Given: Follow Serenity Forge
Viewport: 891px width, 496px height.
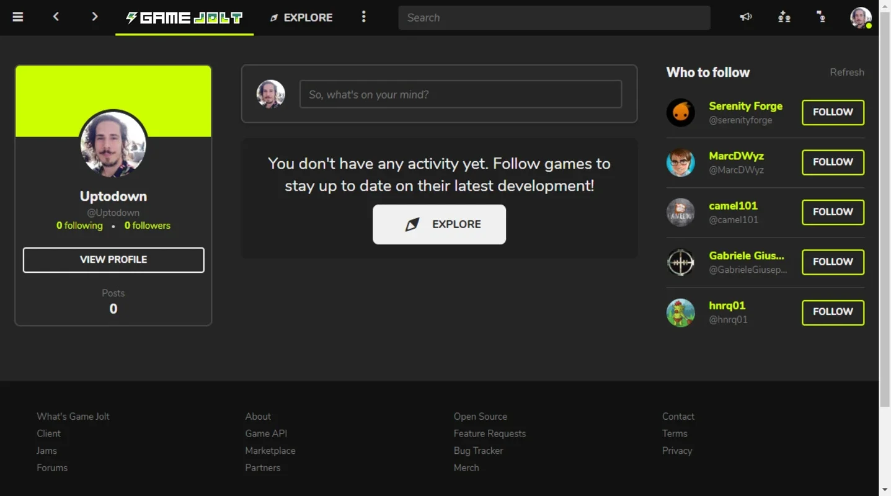Looking at the screenshot, I should 833,112.
